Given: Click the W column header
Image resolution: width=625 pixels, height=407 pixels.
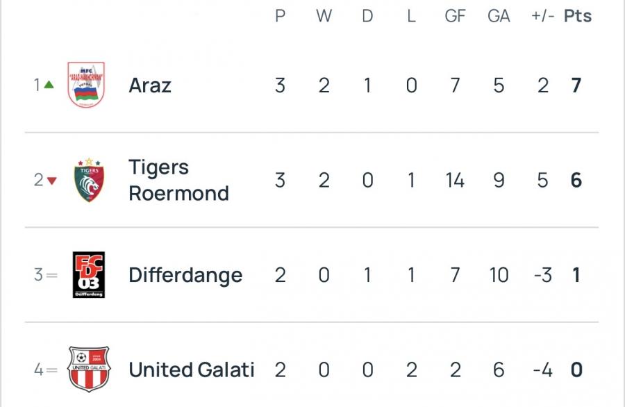Looking at the screenshot, I should tap(324, 16).
